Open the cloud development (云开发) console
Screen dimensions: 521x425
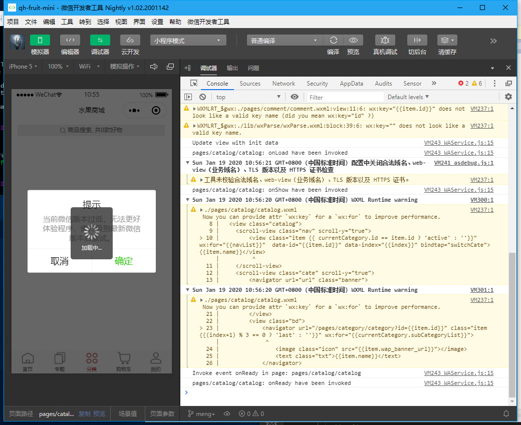[x=130, y=40]
